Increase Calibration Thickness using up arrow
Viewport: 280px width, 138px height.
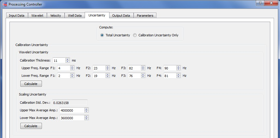tap(68, 59)
